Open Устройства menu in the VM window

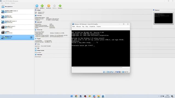pyautogui.click(x=92, y=27)
